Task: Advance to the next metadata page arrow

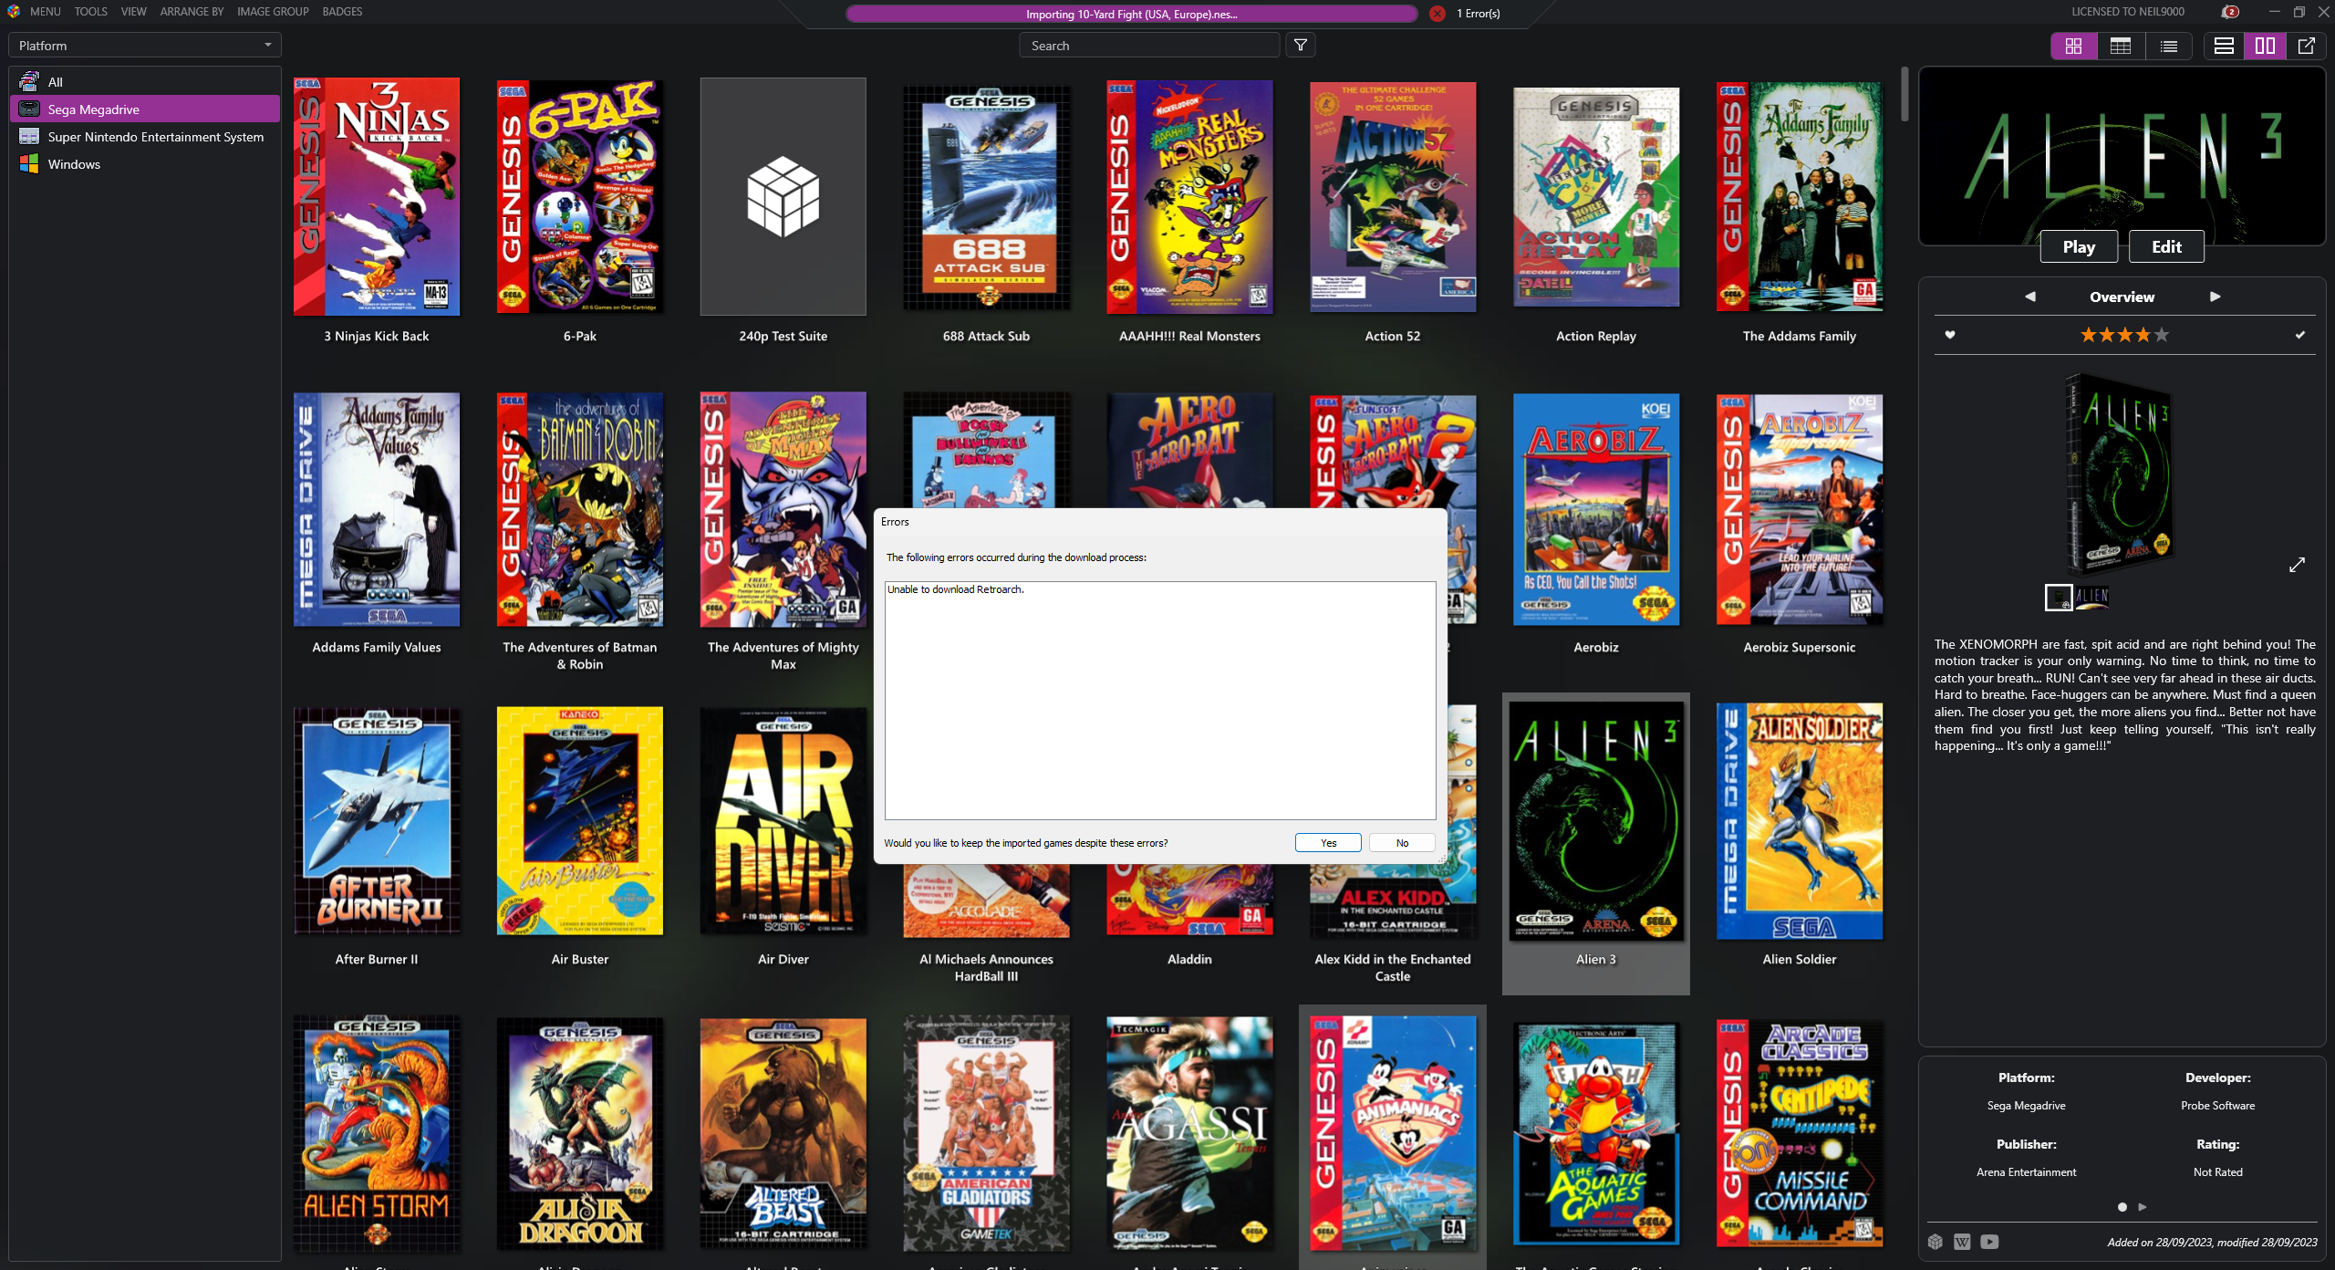Action: [x=2143, y=1207]
